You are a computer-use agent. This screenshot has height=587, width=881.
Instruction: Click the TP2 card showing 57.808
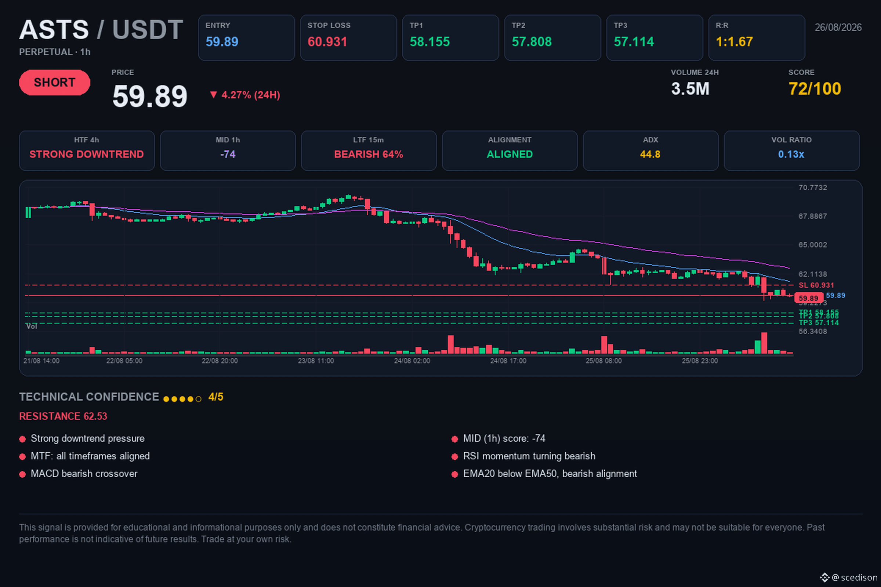552,38
